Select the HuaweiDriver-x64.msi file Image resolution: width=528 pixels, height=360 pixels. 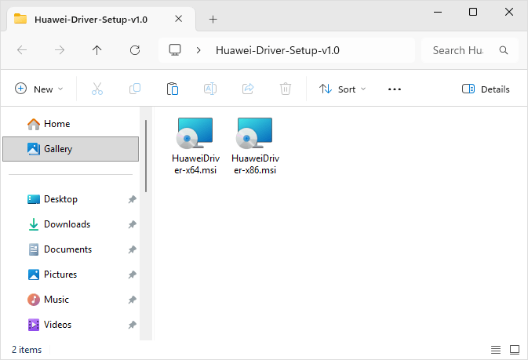tap(195, 146)
